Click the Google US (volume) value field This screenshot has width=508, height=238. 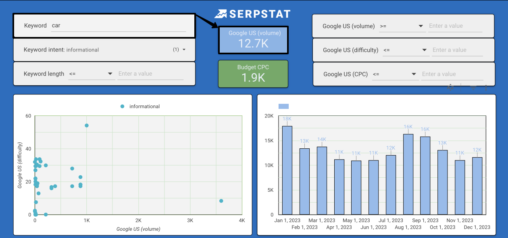coord(455,26)
